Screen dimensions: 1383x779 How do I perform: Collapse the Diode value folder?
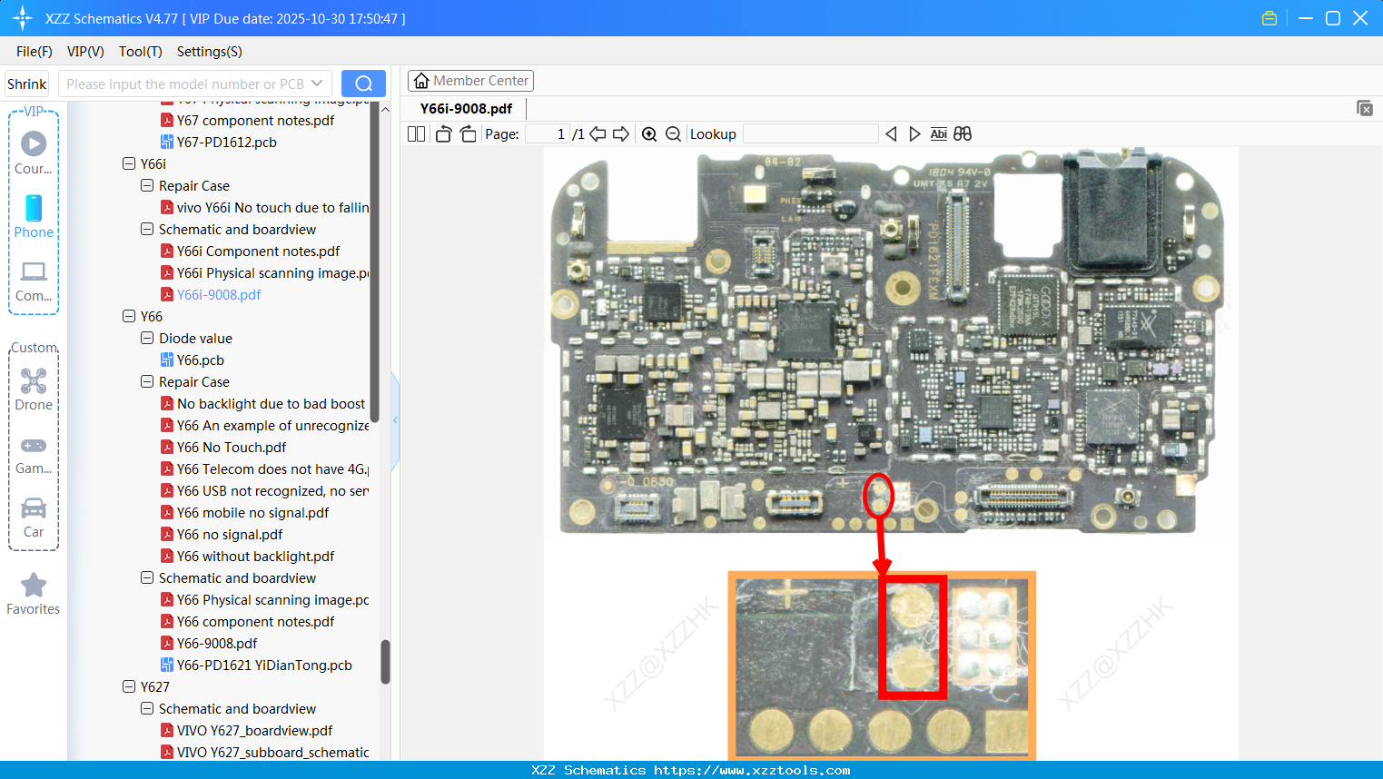(x=147, y=339)
